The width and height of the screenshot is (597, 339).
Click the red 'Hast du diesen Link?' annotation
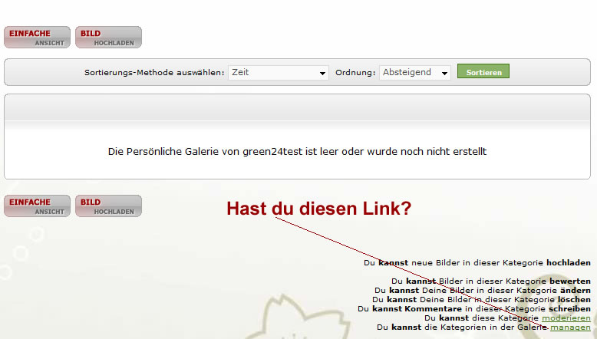[x=318, y=208]
